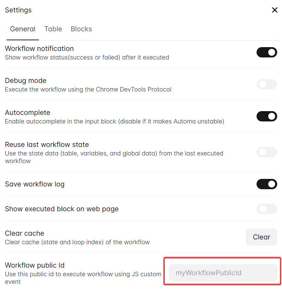The image size is (282, 290).
Task: Click the Workflow public Id label
Action: pos(35,265)
